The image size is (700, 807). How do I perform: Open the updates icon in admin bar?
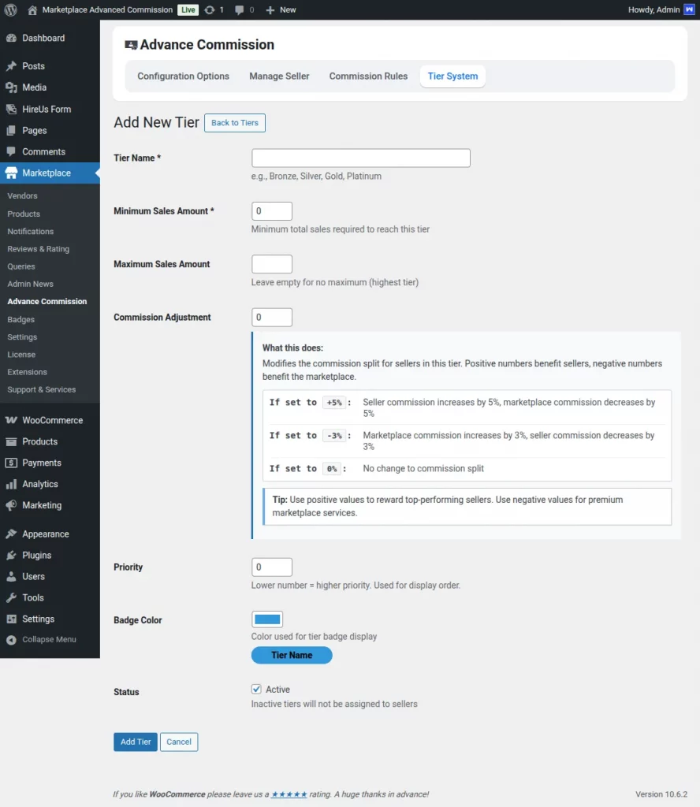point(209,9)
